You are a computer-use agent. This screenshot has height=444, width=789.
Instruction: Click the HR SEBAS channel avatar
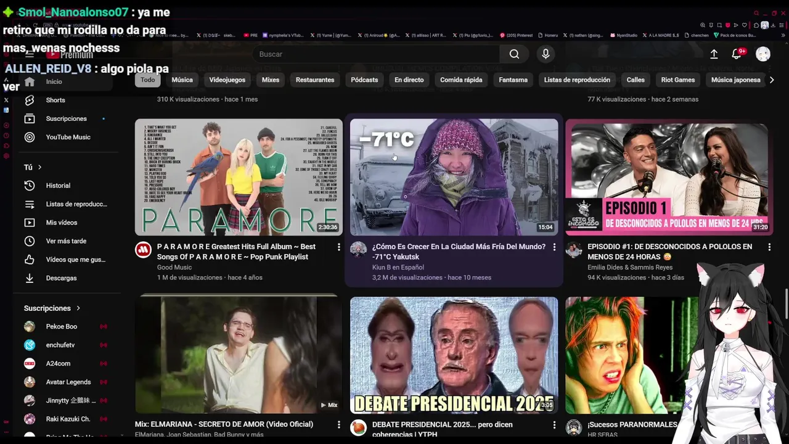click(574, 427)
